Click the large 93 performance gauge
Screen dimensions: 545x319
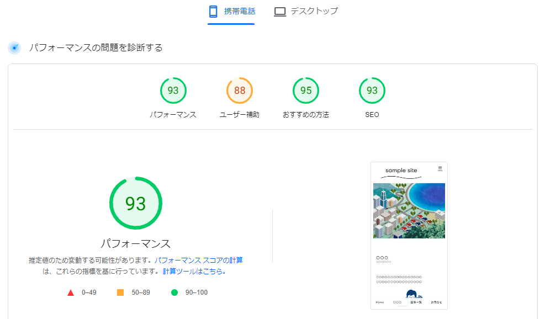pyautogui.click(x=135, y=203)
